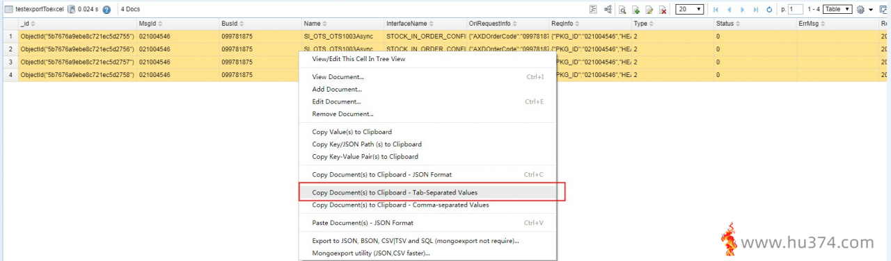Image resolution: width=891 pixels, height=261 pixels.
Task: Refresh the query results
Action: pos(769,10)
